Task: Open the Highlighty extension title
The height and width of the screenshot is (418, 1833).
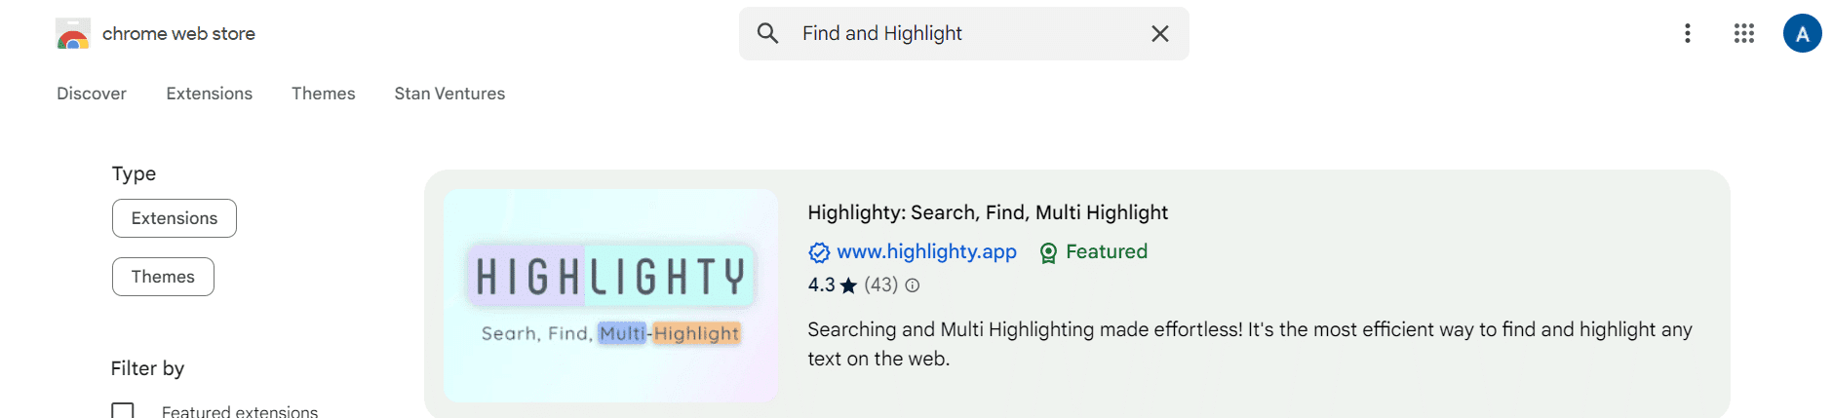Action: pos(988,212)
